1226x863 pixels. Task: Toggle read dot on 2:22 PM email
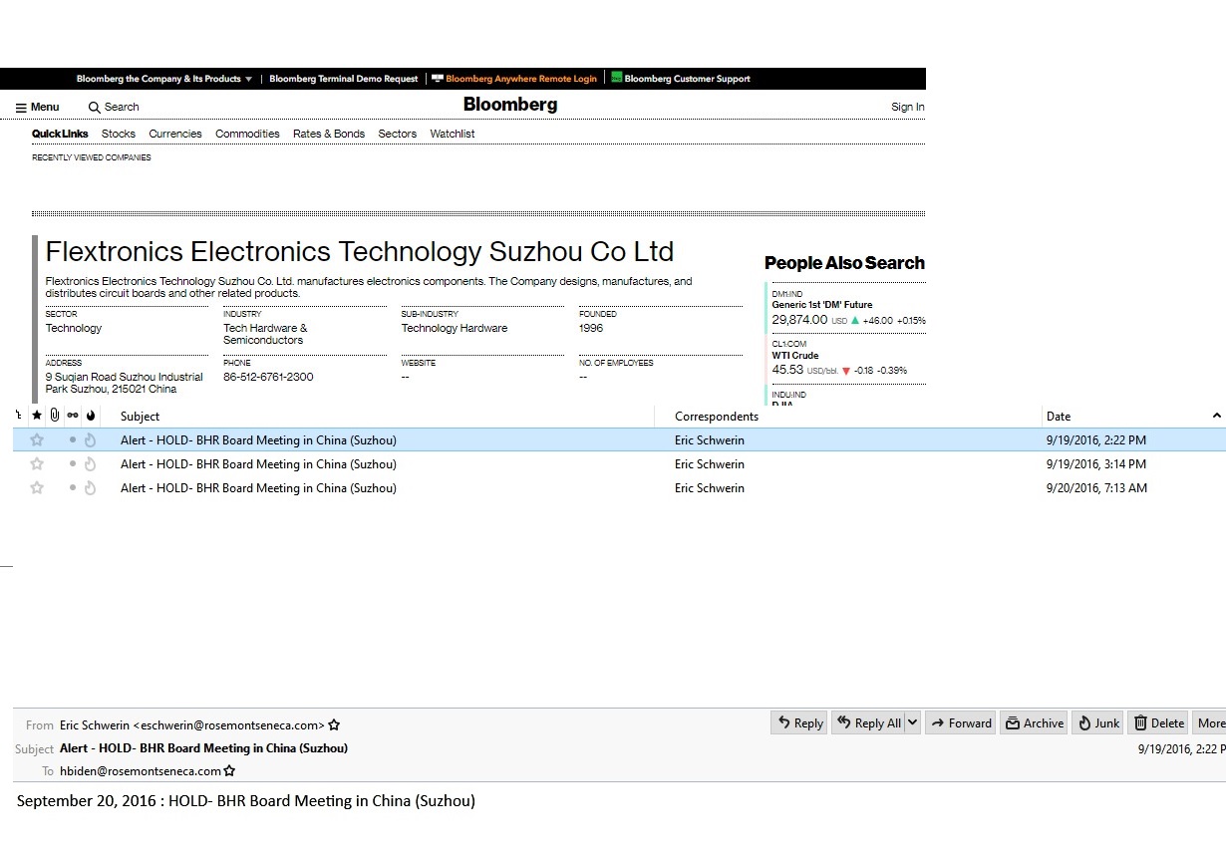point(73,440)
